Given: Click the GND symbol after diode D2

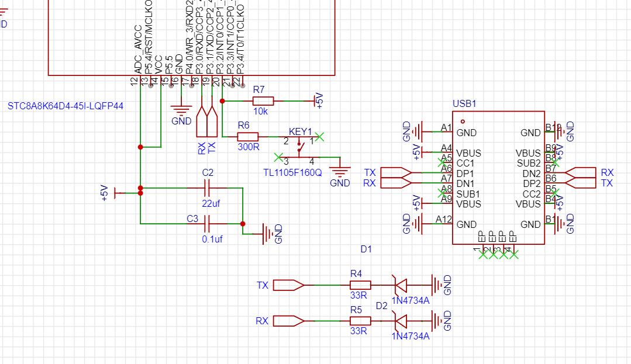Looking at the screenshot, I should pos(442,321).
